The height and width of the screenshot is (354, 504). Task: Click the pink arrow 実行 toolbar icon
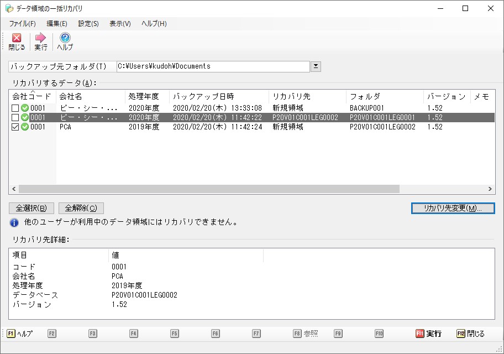click(40, 38)
